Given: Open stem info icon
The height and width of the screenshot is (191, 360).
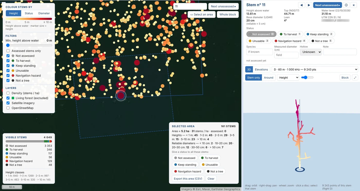Looking at the screenshot, I should coord(346,5).
